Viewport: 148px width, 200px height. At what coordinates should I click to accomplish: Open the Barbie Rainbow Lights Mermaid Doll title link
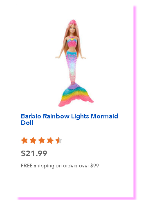click(x=70, y=119)
